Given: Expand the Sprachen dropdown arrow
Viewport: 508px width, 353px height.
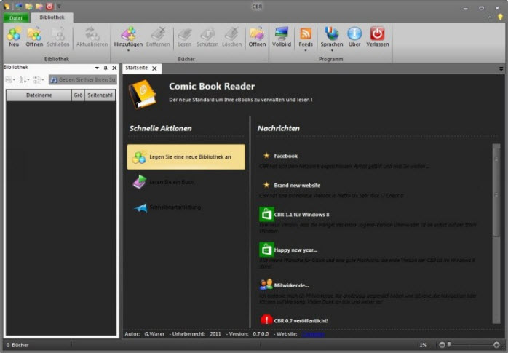Looking at the screenshot, I should click(332, 50).
